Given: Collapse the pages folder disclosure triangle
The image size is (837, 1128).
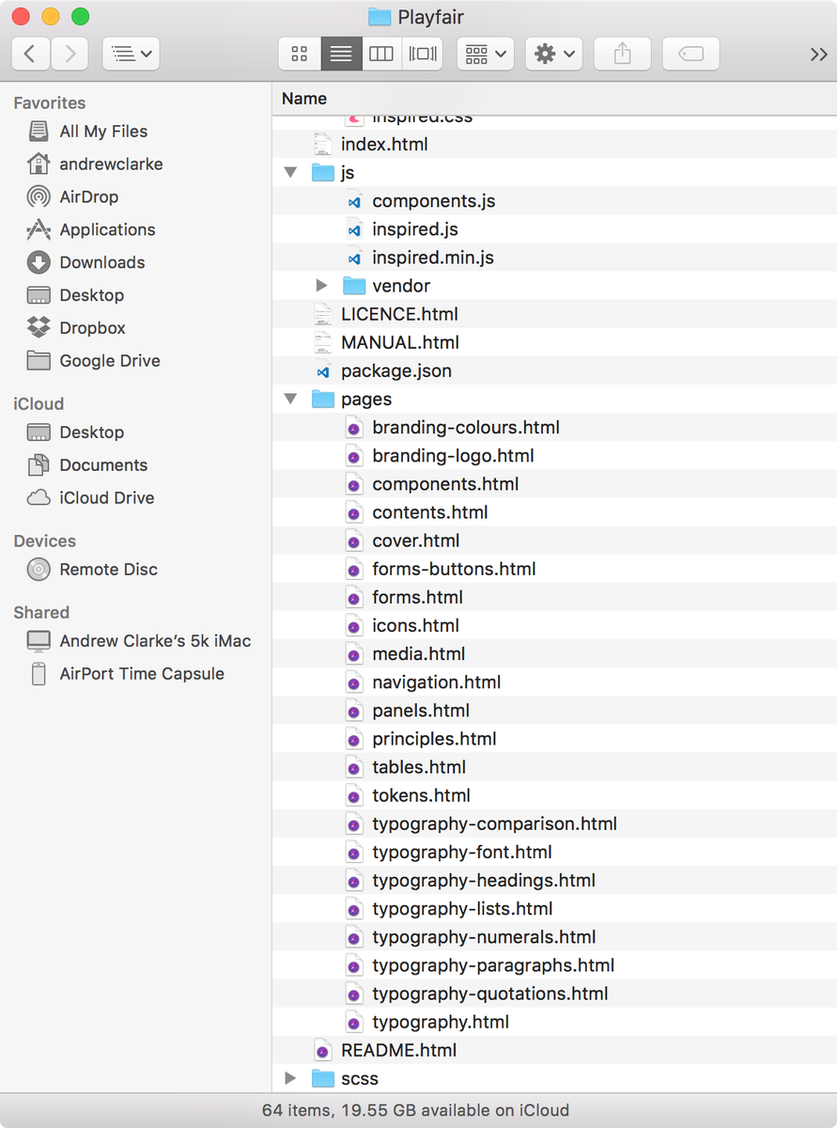Looking at the screenshot, I should (291, 399).
